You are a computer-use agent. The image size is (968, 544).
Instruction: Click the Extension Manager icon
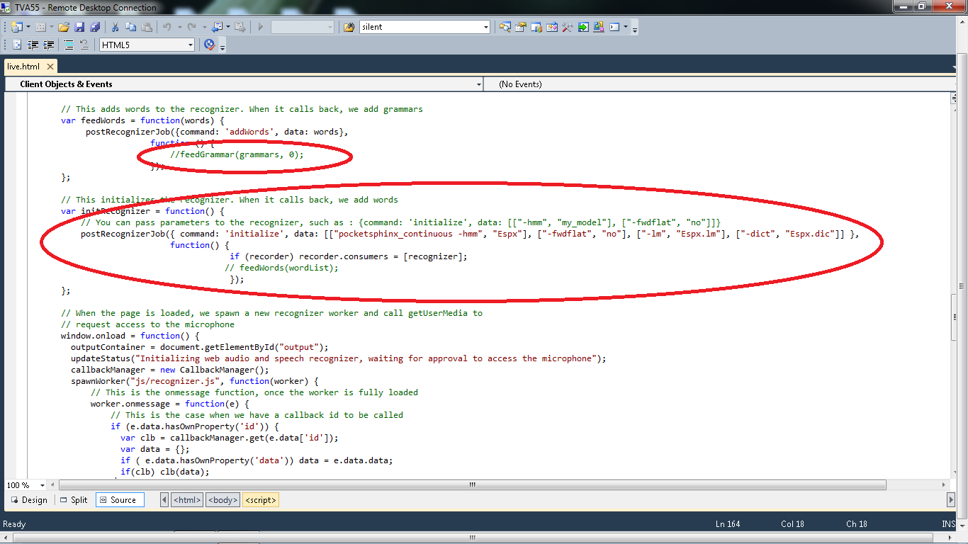point(599,27)
